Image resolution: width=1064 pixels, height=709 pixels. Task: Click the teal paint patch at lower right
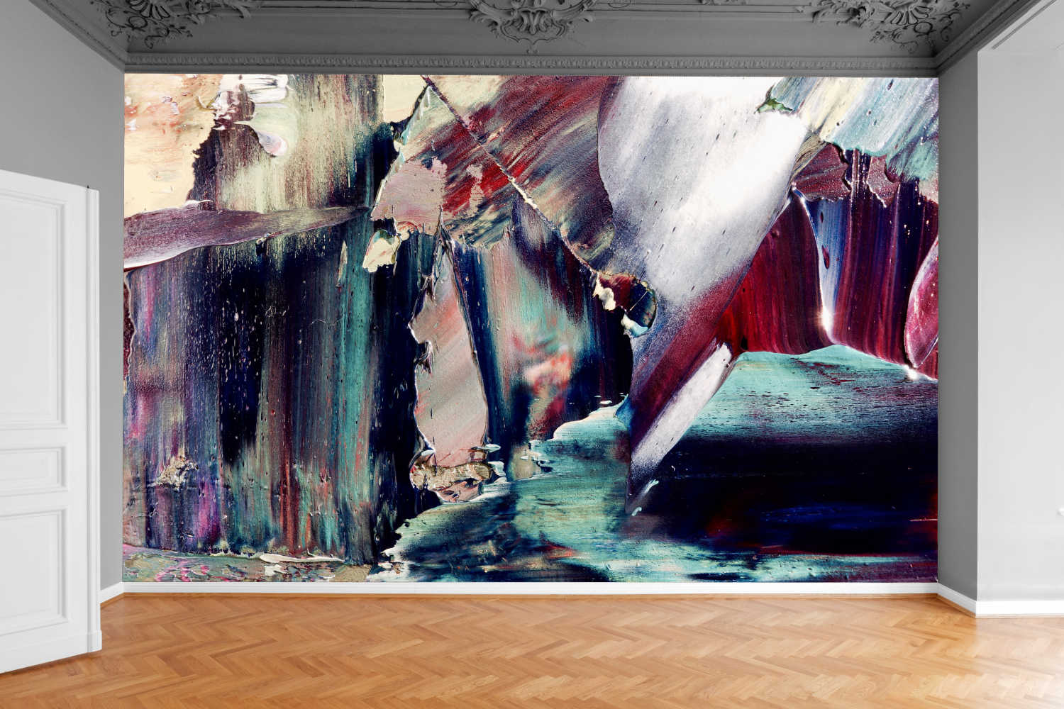[816, 397]
